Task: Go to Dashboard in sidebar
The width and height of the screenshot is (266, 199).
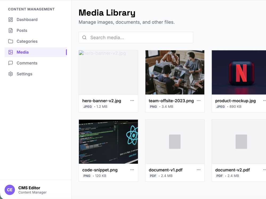Action: point(36,20)
